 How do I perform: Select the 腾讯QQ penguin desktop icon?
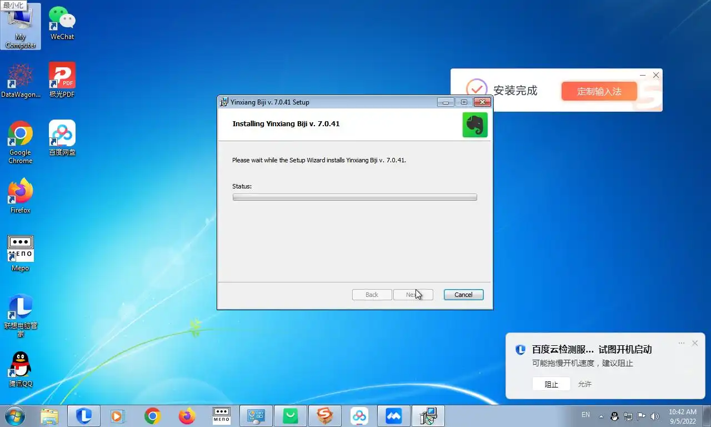tap(21, 370)
